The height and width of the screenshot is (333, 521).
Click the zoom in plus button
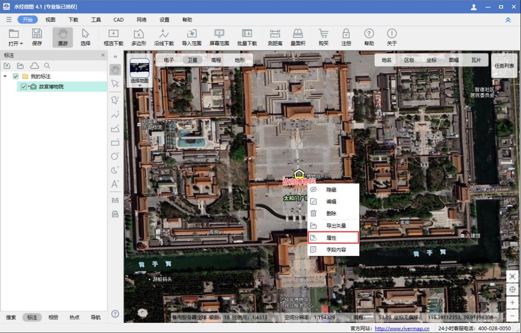point(512,303)
